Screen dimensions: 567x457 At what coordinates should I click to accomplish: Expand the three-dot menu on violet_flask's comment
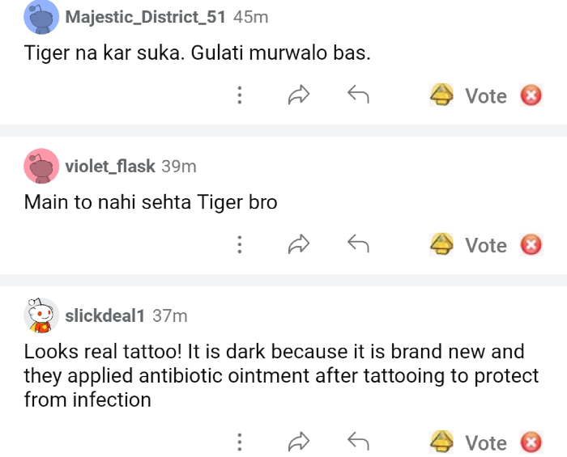(239, 245)
